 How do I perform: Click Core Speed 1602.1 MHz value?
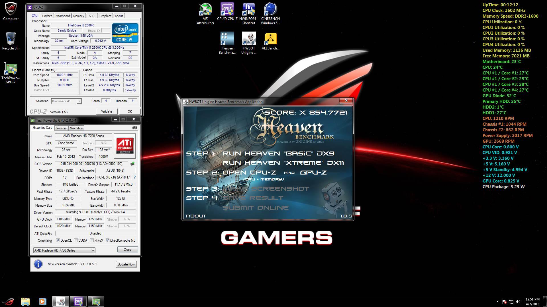click(64, 75)
